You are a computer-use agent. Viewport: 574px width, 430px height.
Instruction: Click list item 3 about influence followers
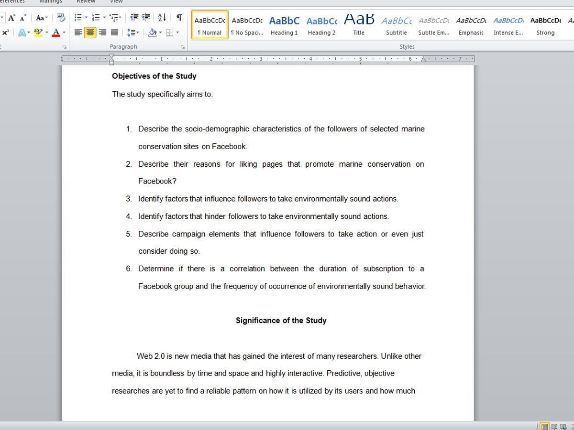(x=268, y=199)
